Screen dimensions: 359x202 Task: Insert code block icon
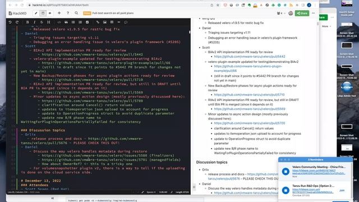click(x=59, y=22)
